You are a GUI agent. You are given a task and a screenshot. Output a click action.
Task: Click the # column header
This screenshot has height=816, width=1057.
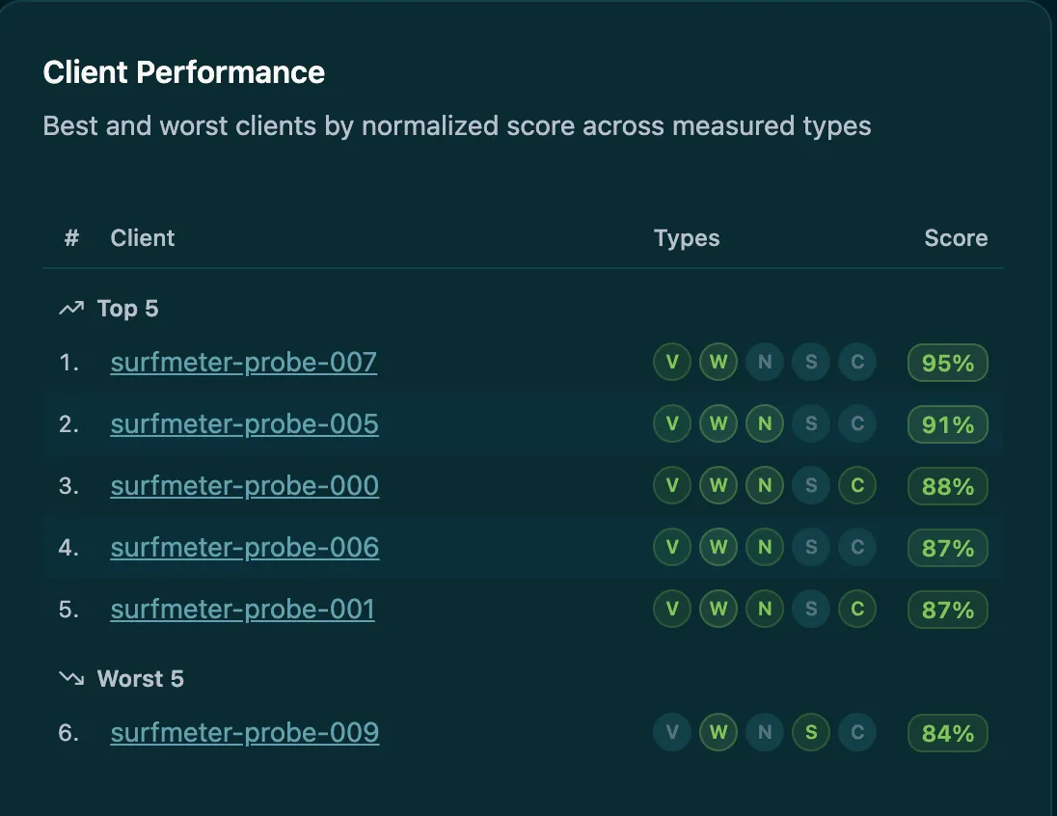(71, 238)
